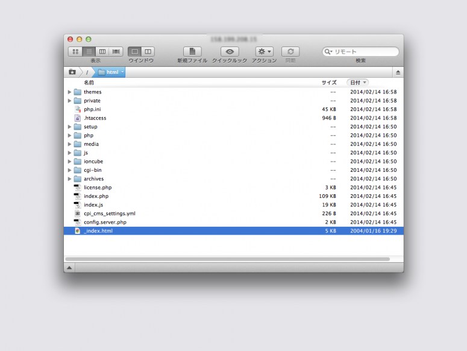Image resolution: width=467 pixels, height=351 pixels.
Task: Click the New File (新規ファイル) button
Action: pos(192,52)
